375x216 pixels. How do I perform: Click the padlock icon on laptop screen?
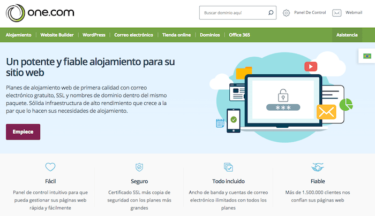(x=283, y=96)
